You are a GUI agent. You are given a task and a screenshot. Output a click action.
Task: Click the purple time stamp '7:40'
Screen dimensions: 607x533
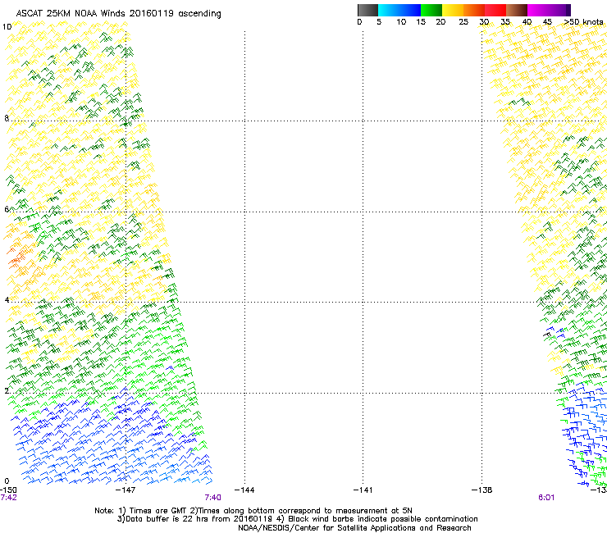tap(213, 498)
